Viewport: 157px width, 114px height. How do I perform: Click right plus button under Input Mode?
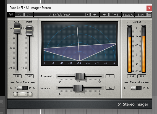(30, 94)
